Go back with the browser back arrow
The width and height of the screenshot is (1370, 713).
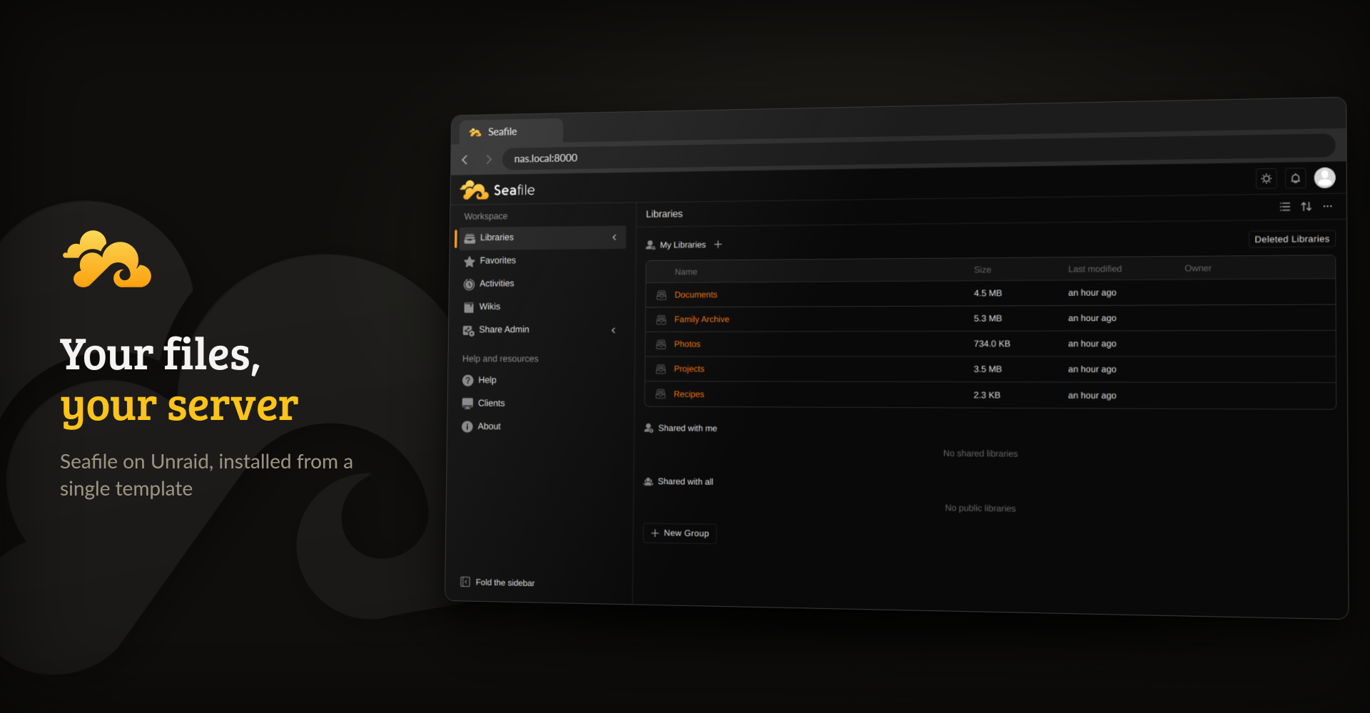(x=465, y=160)
